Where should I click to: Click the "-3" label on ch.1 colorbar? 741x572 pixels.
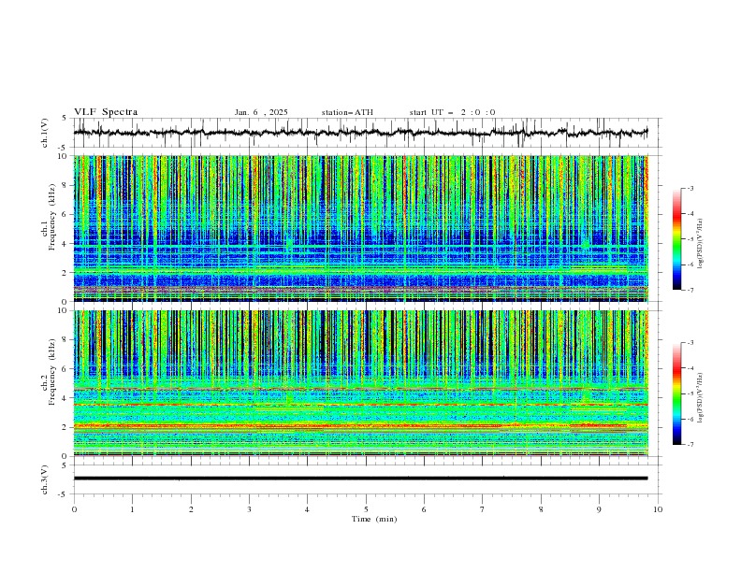point(690,188)
